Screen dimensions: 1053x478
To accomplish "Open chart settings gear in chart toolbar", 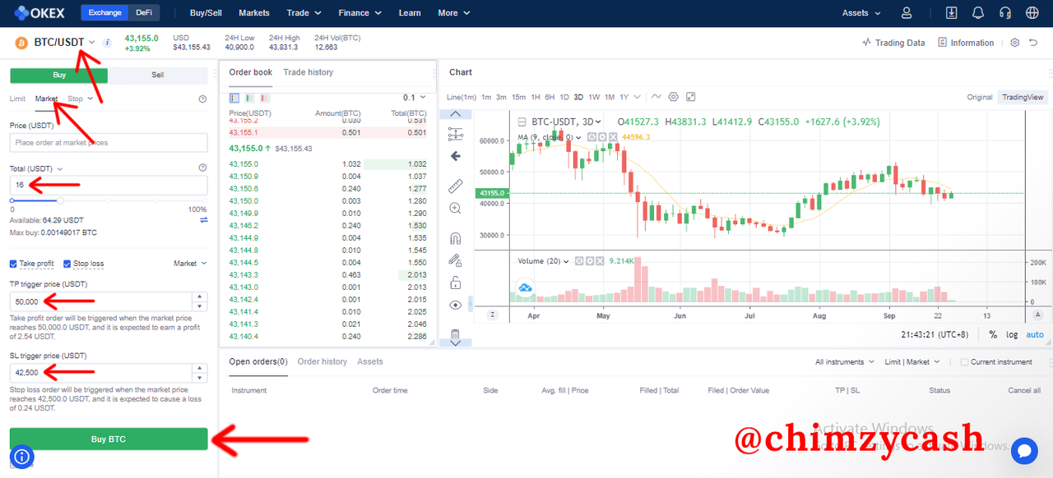I will pos(673,97).
